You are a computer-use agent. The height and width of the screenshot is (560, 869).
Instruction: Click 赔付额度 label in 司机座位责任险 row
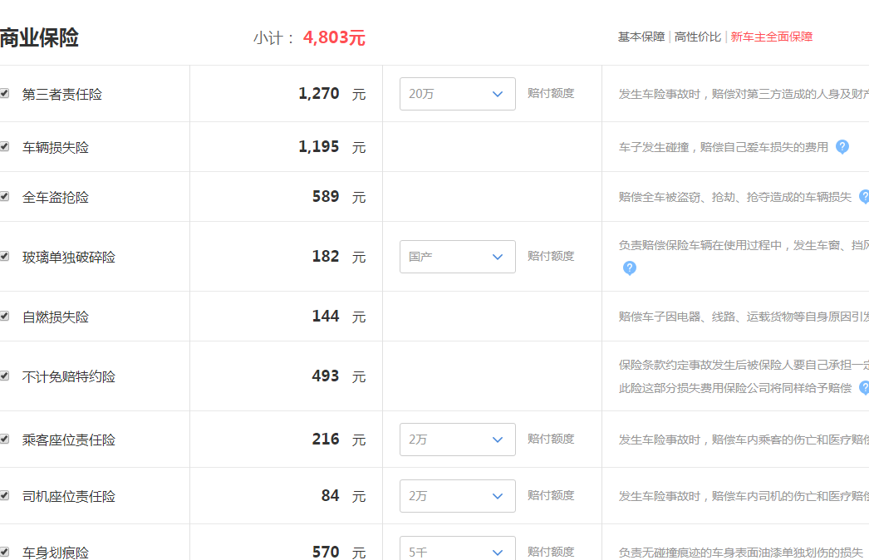click(551, 496)
